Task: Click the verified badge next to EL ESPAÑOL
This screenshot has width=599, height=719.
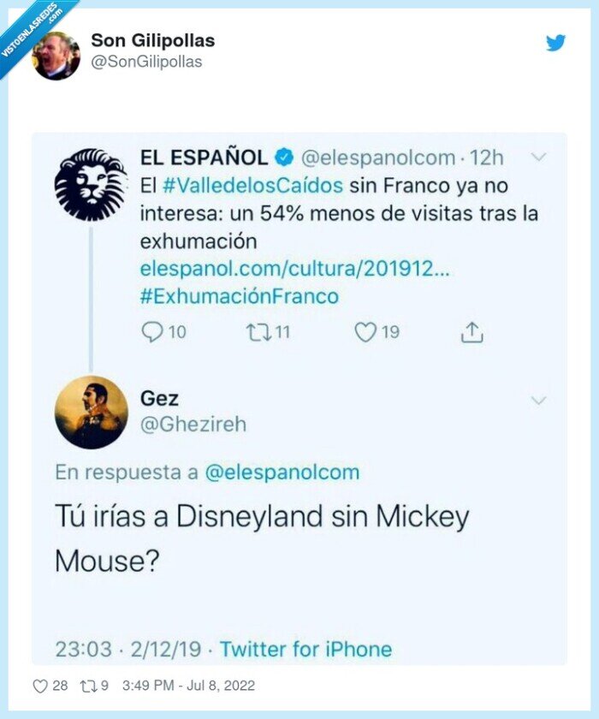Action: click(285, 157)
